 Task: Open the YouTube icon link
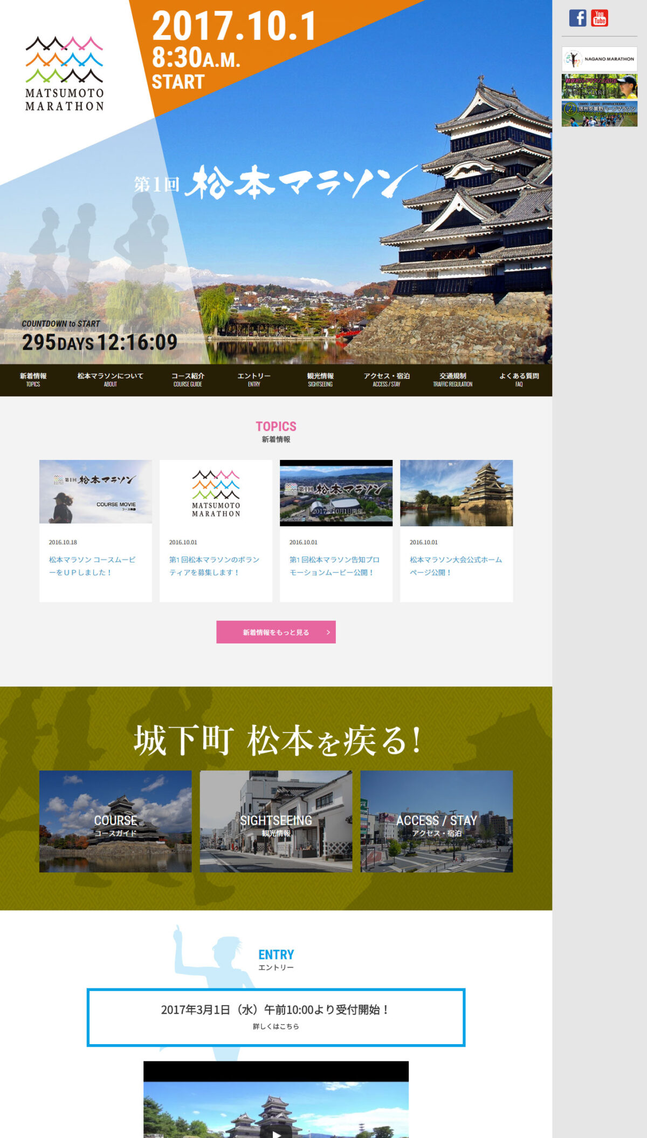[x=599, y=18]
